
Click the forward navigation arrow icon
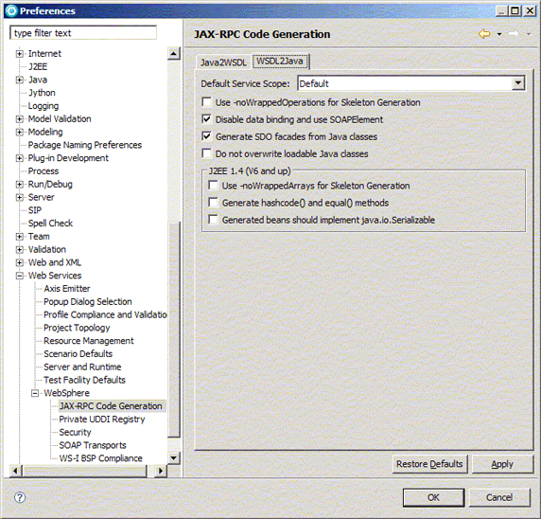click(514, 34)
